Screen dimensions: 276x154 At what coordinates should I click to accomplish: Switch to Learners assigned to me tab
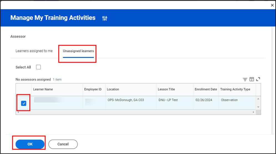34,51
